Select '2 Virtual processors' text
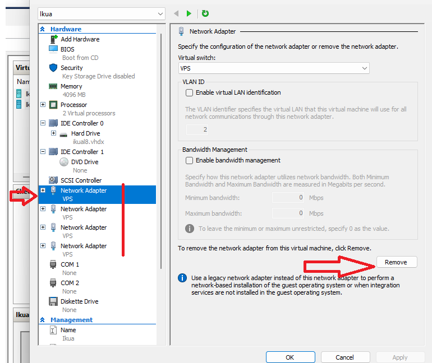 [x=89, y=113]
